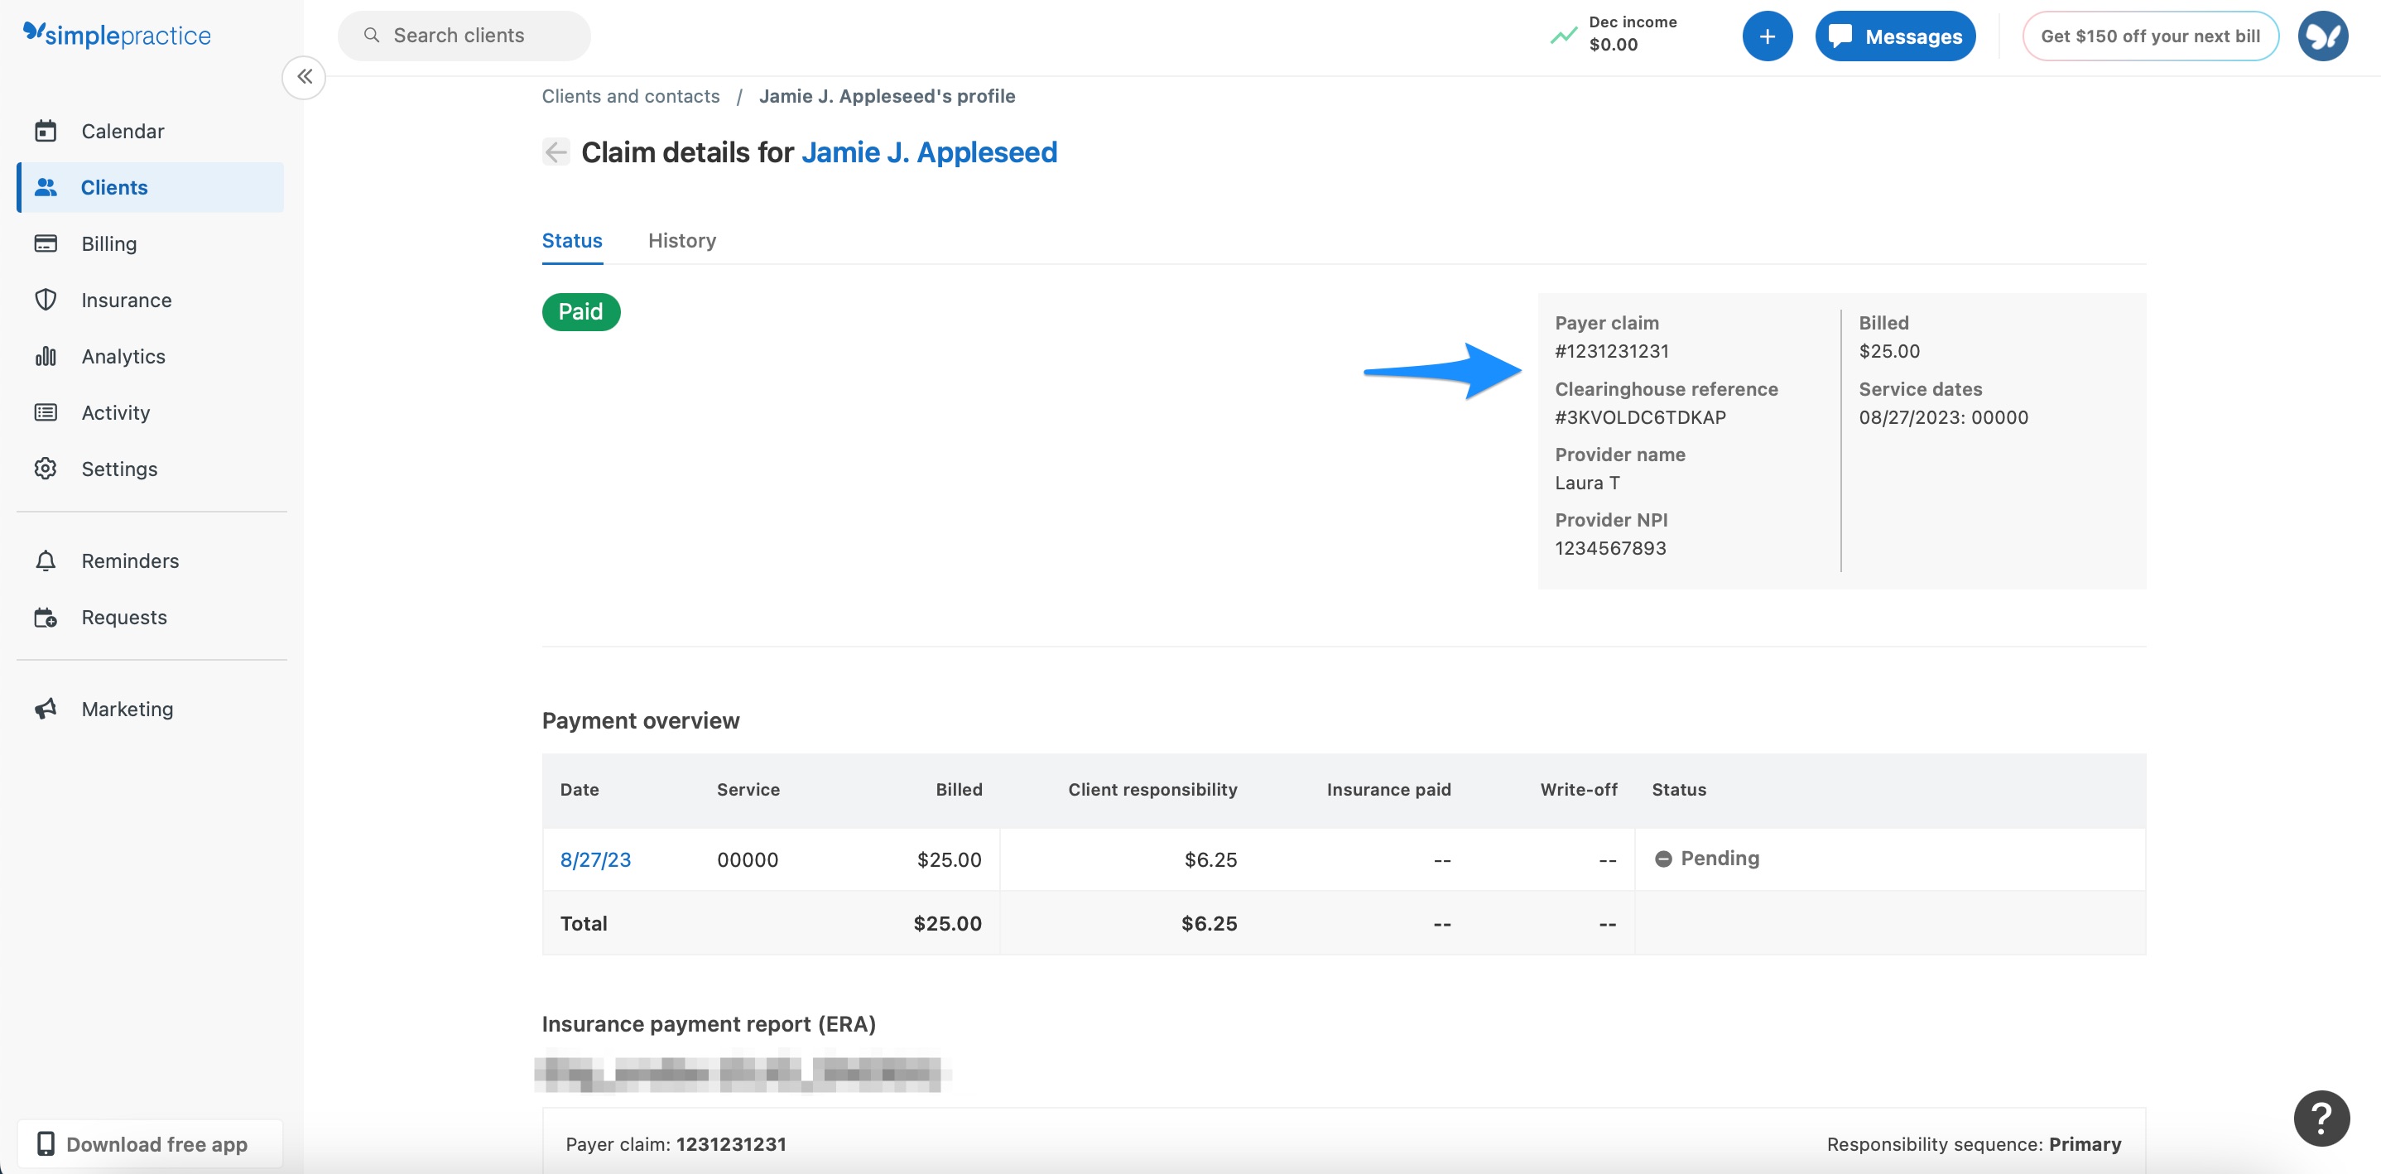Image resolution: width=2381 pixels, height=1174 pixels.
Task: Open Insurance from the sidebar
Action: 151,301
